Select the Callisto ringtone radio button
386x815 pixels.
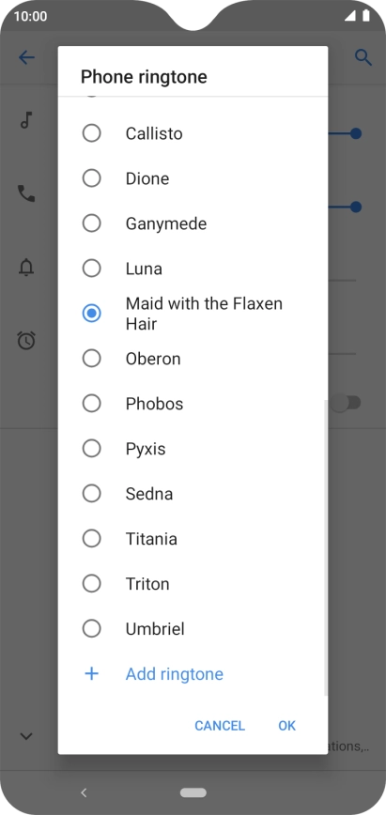click(91, 133)
